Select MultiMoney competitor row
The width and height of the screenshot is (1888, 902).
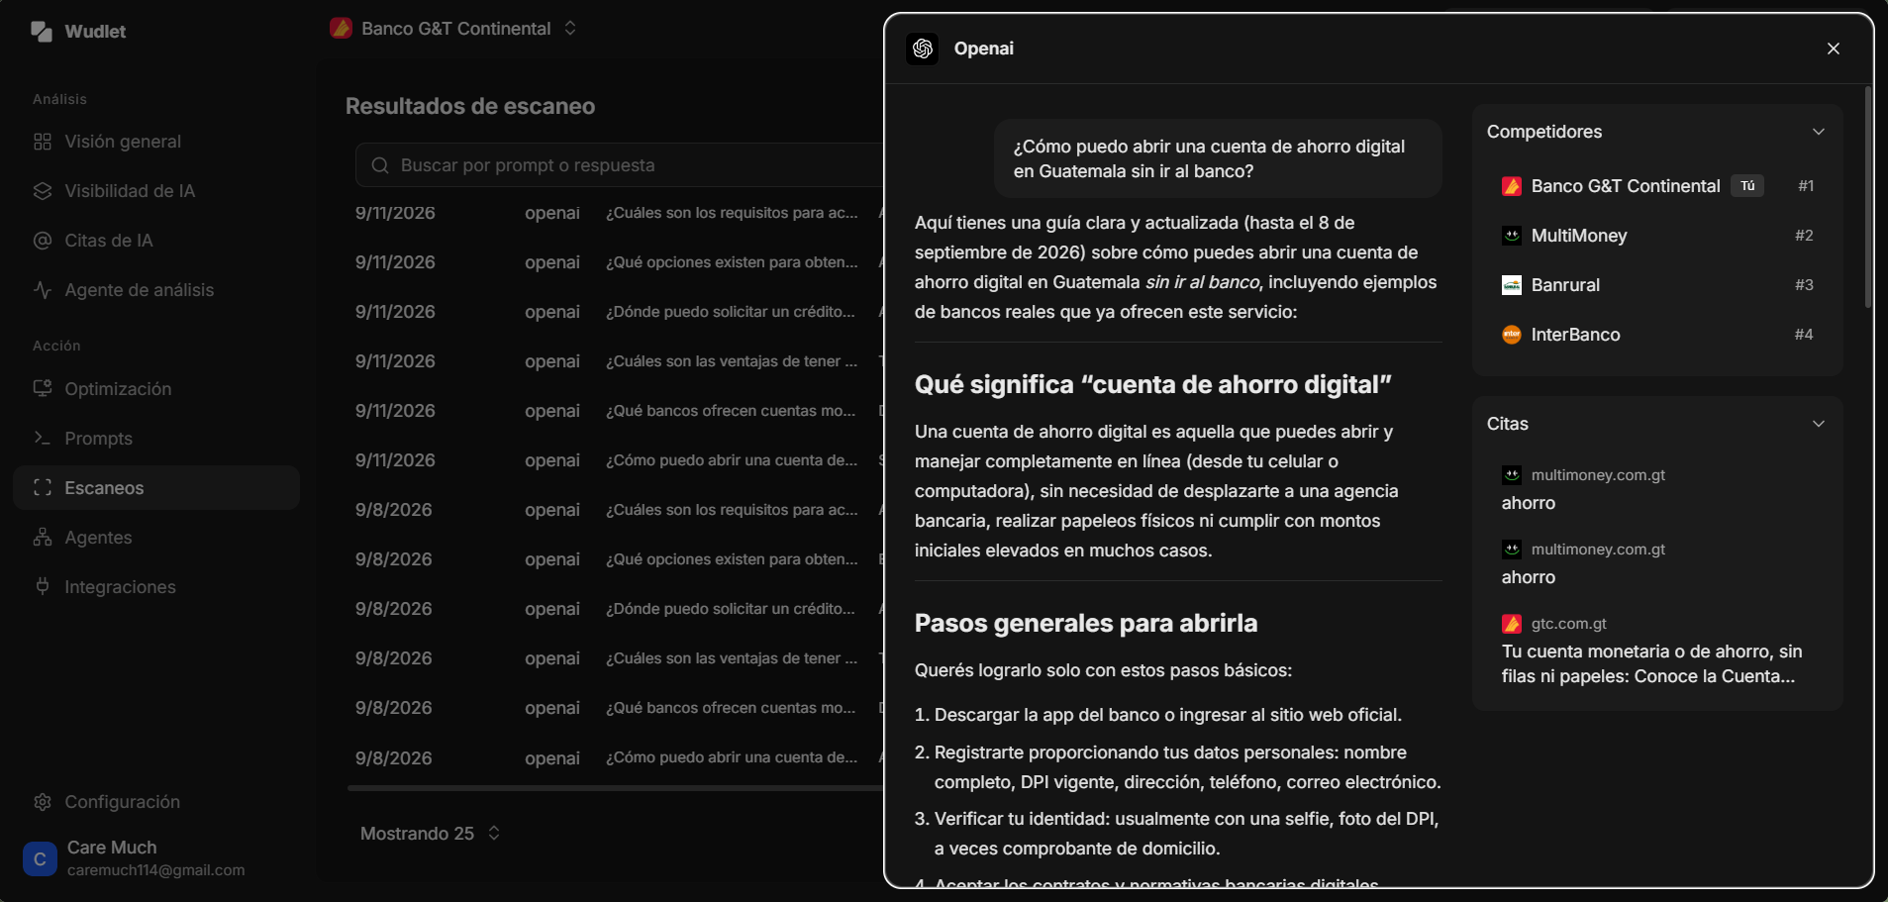[1657, 236]
